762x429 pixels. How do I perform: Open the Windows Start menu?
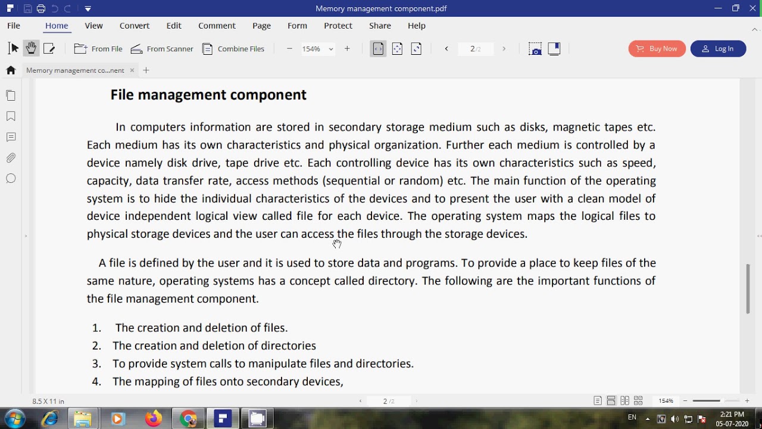coord(14,418)
